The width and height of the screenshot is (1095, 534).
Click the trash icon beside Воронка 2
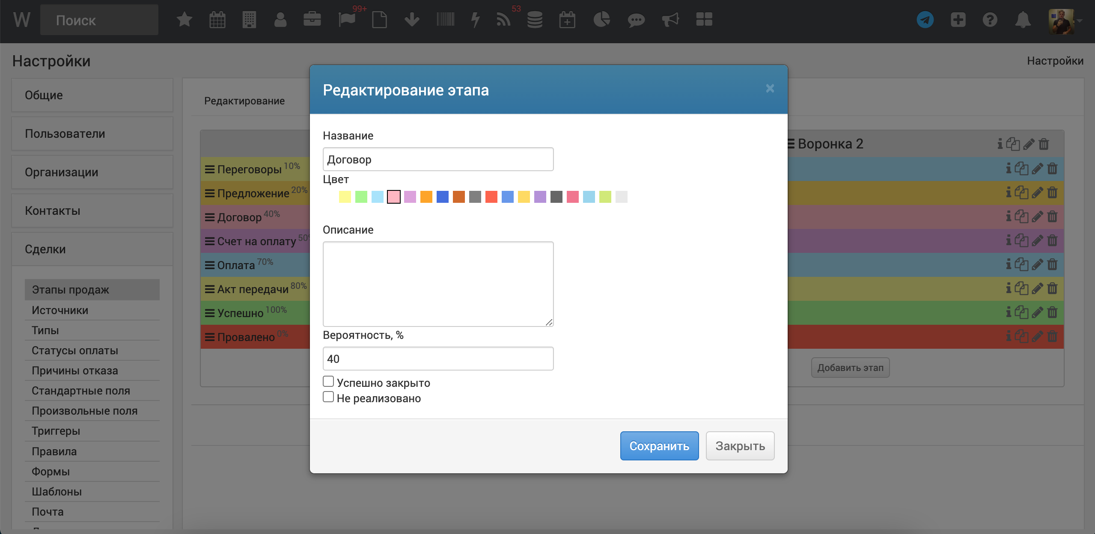pyautogui.click(x=1044, y=144)
